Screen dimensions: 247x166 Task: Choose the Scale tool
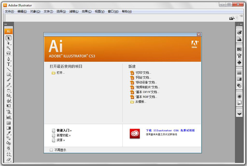9,96
